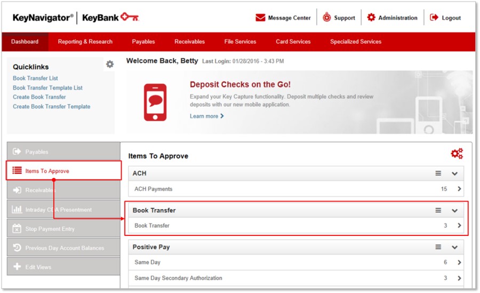The height and width of the screenshot is (293, 480).
Task: Click the Learn more chevron arrow
Action: tap(222, 116)
